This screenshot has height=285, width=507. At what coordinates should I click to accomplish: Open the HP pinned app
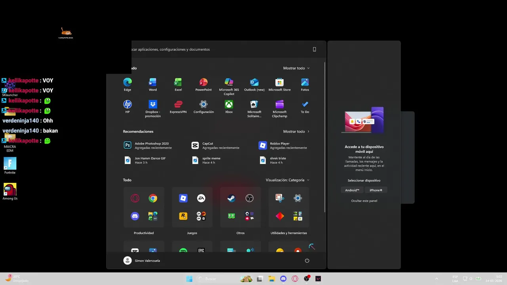(x=127, y=107)
